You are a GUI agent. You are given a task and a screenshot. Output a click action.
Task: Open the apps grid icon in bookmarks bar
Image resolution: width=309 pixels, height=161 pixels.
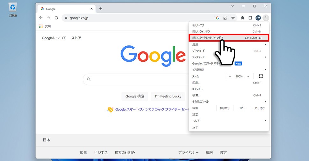[41, 26]
